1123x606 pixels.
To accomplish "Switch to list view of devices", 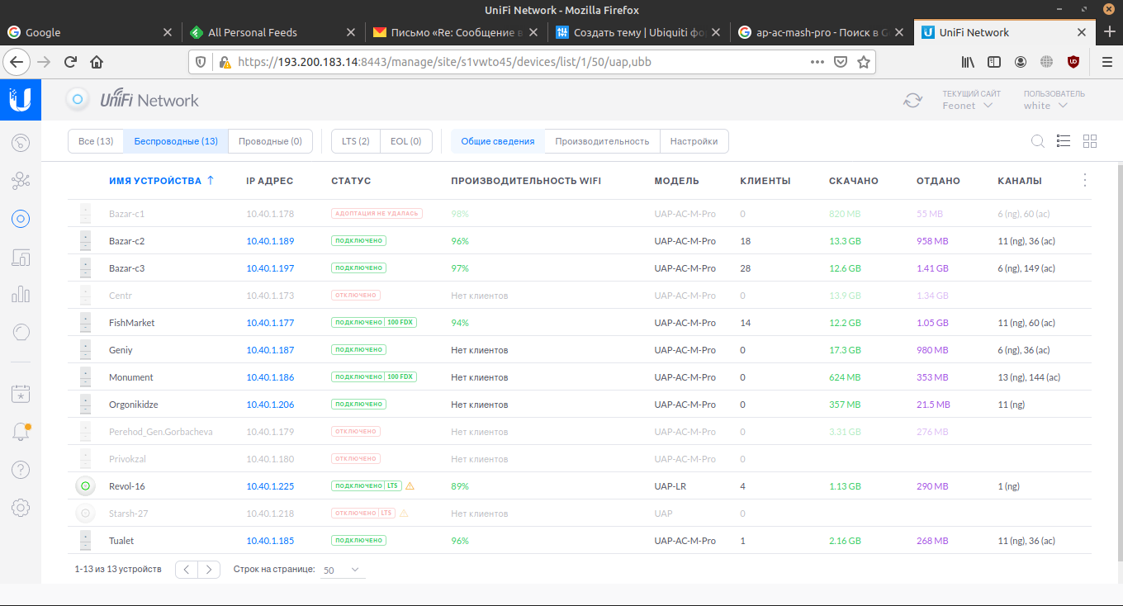I will 1064,141.
